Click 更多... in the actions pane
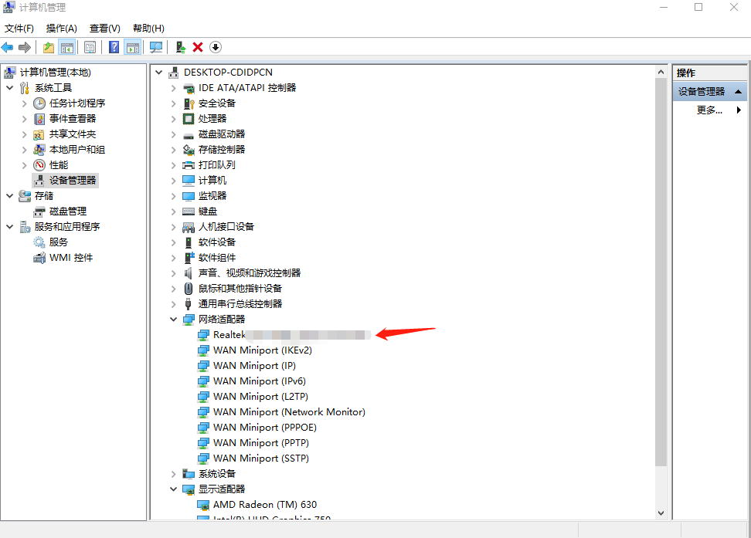This screenshot has height=538, width=751. tap(709, 110)
